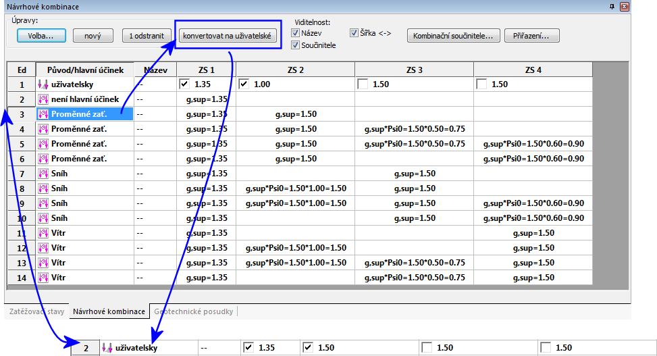
Task: Select the highlighted Proměnné zať. in row 3
Action: [x=85, y=114]
